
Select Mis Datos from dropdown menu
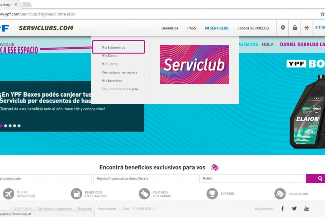pos(109,56)
